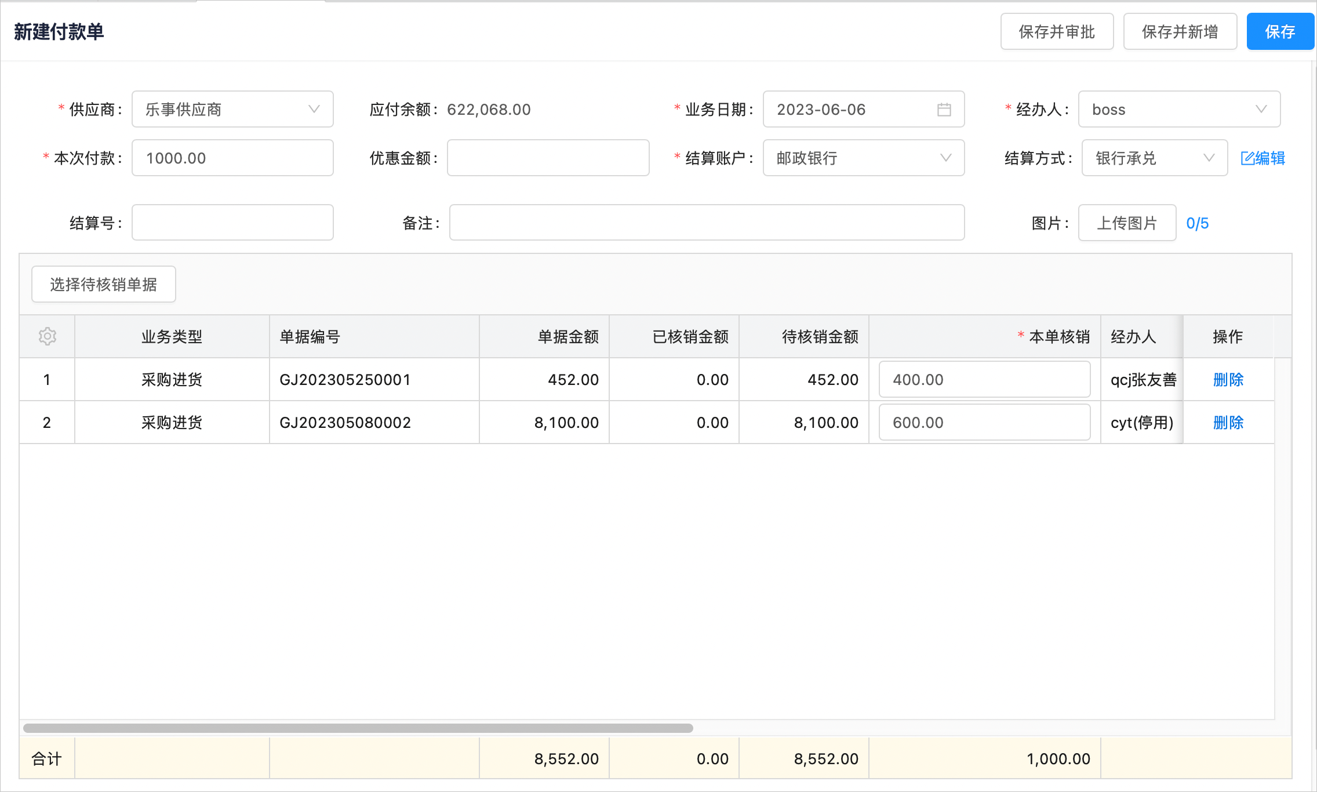The image size is (1317, 792).
Task: Click the 合计 row label
Action: tap(47, 758)
